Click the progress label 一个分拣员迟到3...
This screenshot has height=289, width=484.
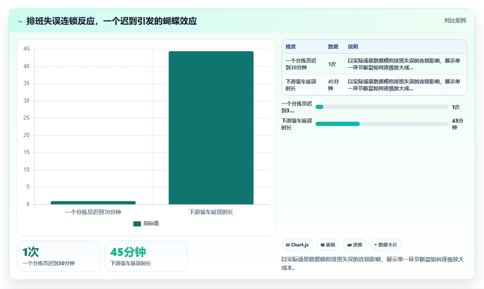tap(296, 107)
